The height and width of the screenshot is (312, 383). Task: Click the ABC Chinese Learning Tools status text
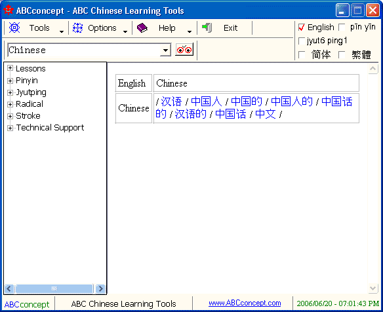[123, 304]
